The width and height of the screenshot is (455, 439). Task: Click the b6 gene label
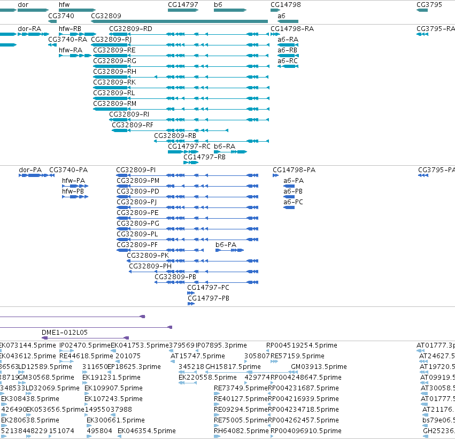[218, 5]
